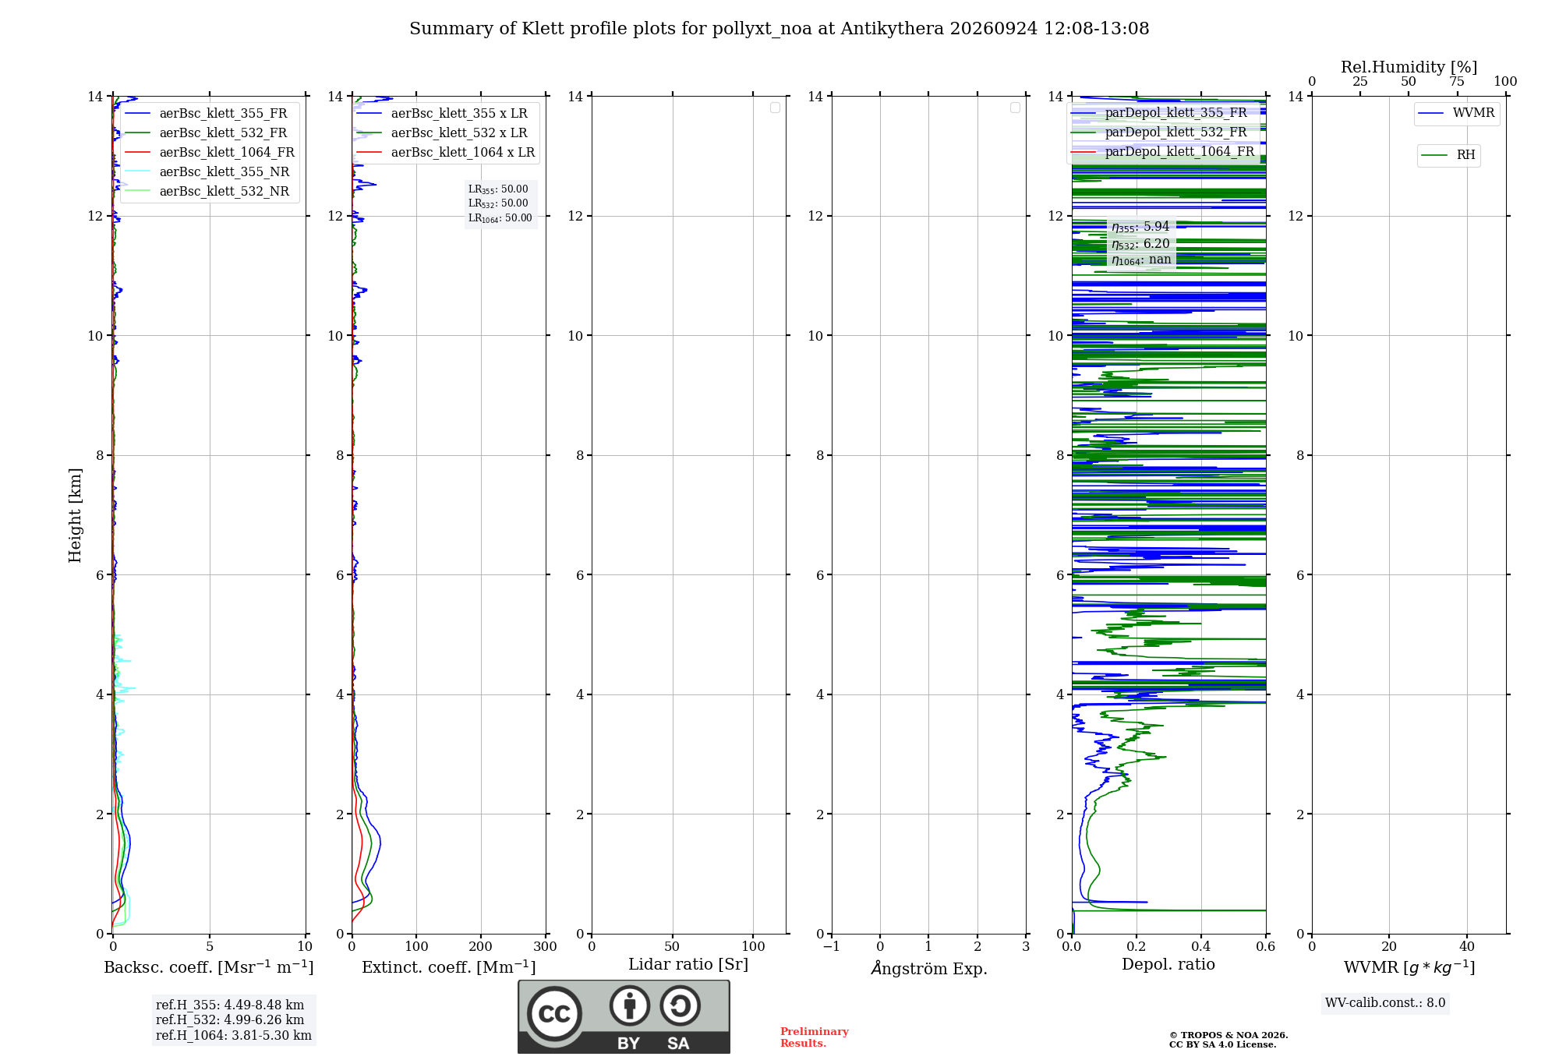The width and height of the screenshot is (1559, 1060).
Task: Click the 'Lidar ratio [Sr]' axis label
Action: tap(688, 965)
